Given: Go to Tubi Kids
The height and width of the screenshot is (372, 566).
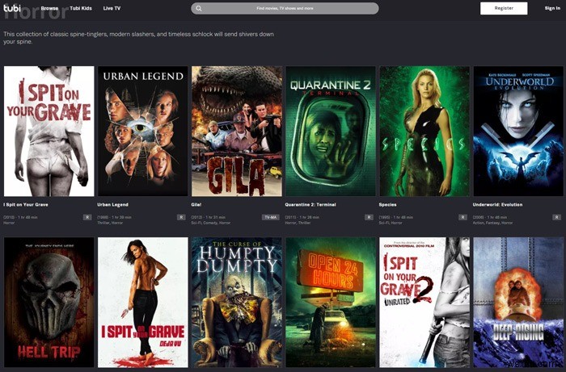Looking at the screenshot, I should point(81,8).
